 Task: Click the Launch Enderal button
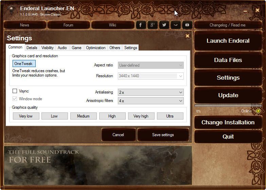[x=228, y=41]
